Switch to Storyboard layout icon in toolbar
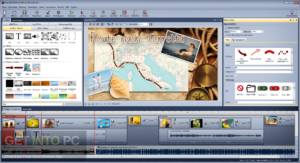Viewport: 300px width, 163px height. point(124,12)
